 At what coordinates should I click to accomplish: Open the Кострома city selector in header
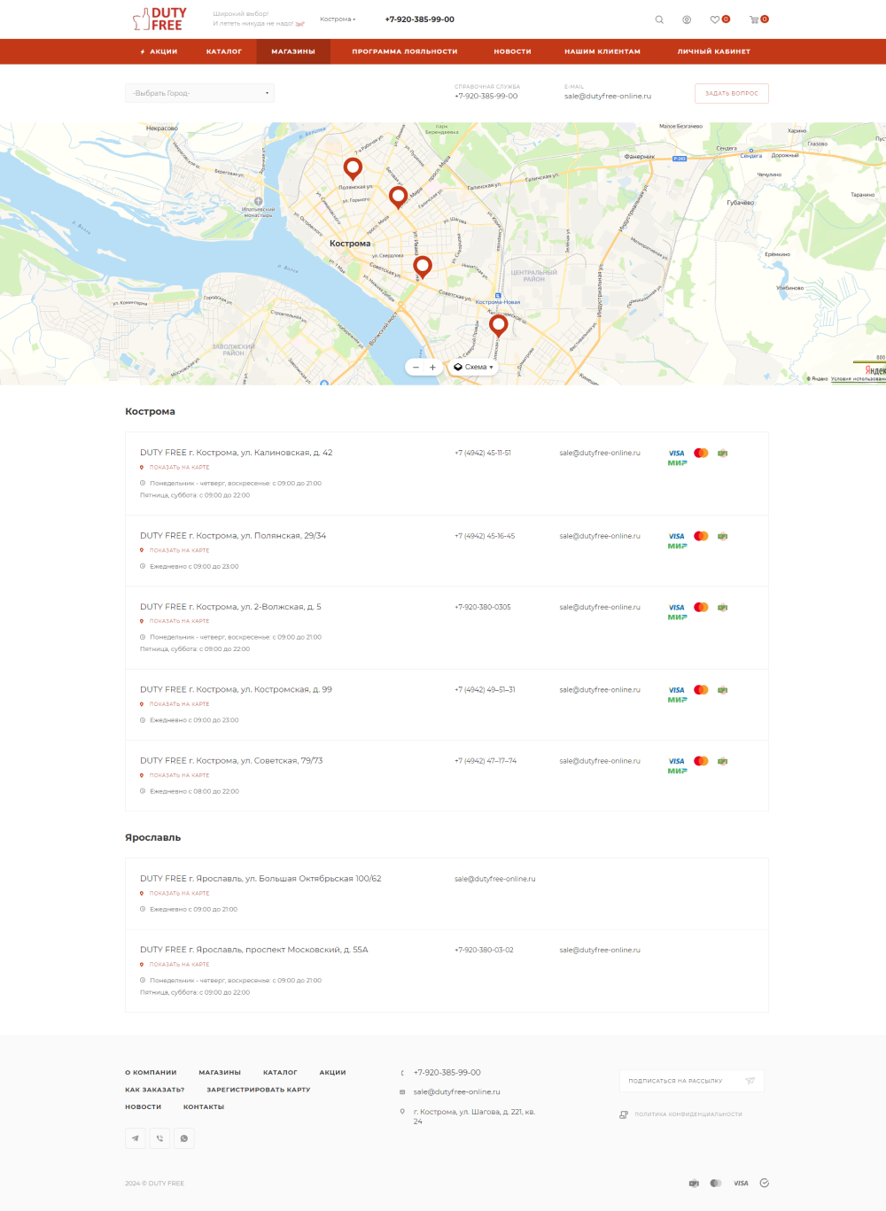pos(338,19)
